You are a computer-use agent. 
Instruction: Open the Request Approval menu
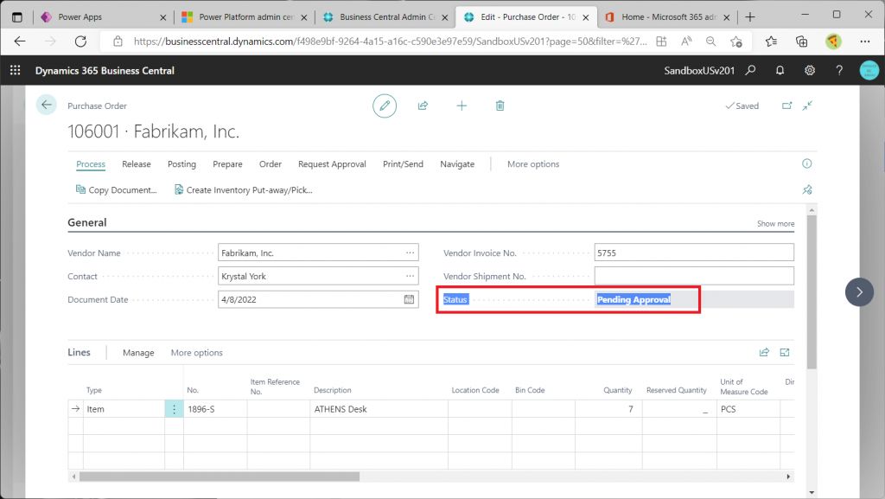(x=332, y=164)
